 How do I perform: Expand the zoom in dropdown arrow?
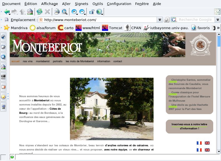tap(77, 14)
